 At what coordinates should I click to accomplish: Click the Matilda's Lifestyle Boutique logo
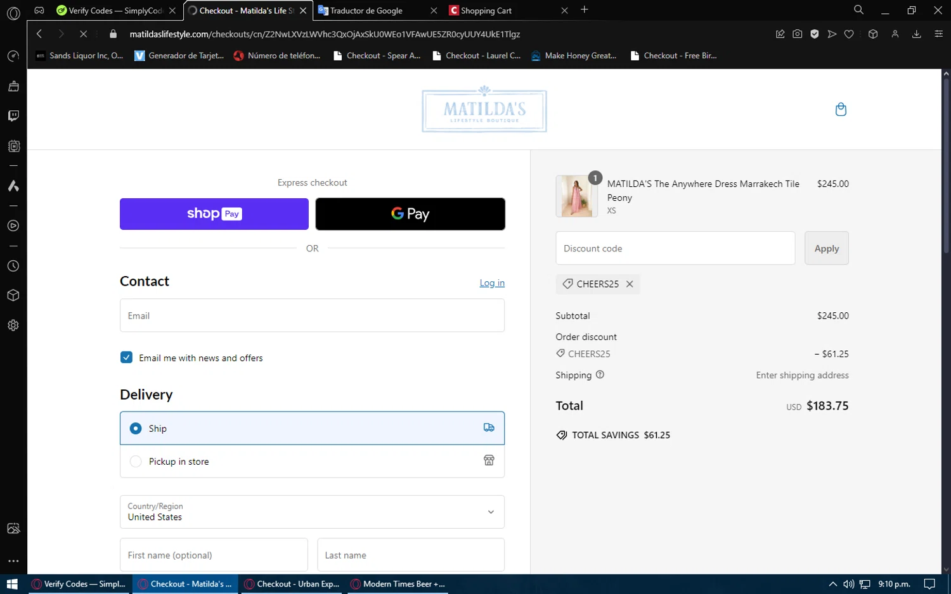coord(484,110)
